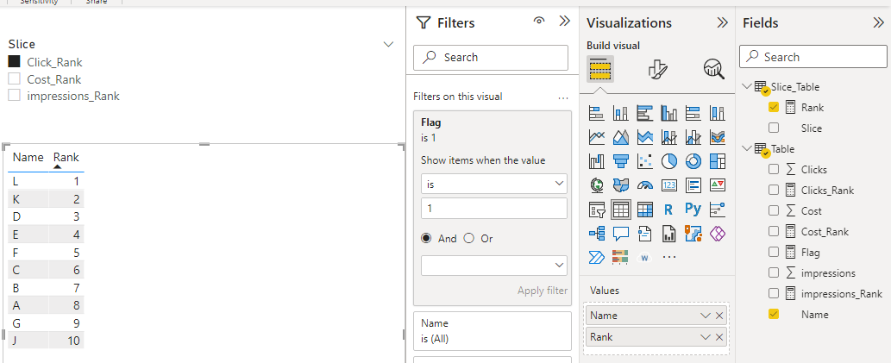Screen dimensions: 891x363
Task: Select the slicer visual icon
Action: 597,210
